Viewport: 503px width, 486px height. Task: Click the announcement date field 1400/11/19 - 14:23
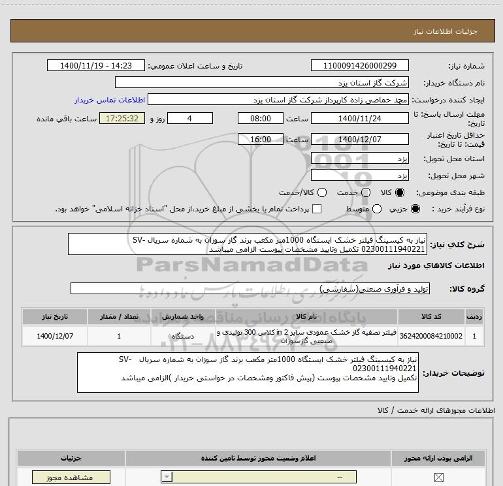click(96, 65)
